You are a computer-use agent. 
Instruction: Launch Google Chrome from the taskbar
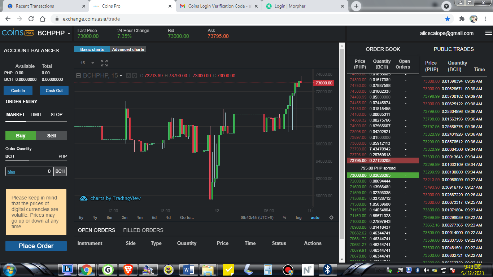[x=86, y=269]
